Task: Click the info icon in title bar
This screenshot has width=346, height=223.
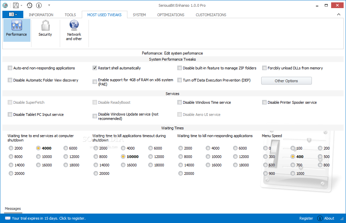Action: [x=39, y=5]
